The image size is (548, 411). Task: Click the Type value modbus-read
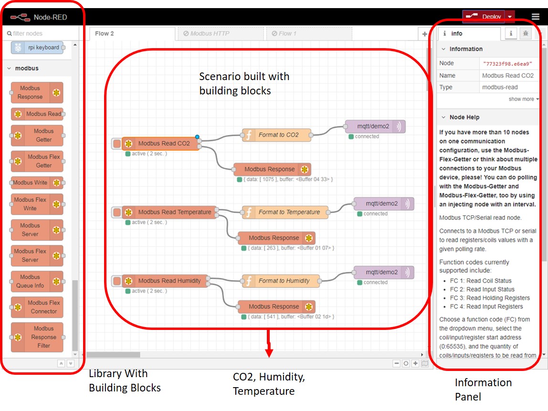tap(500, 87)
